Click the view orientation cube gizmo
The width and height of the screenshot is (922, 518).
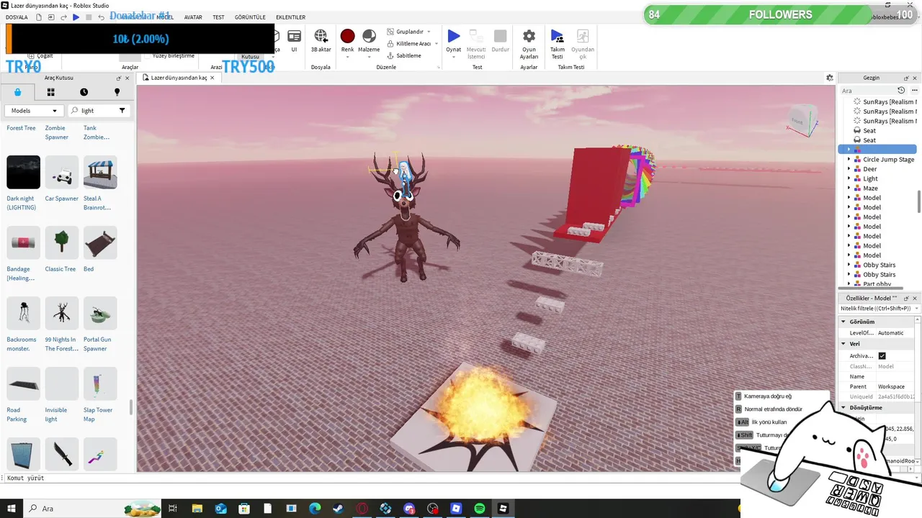(x=804, y=119)
